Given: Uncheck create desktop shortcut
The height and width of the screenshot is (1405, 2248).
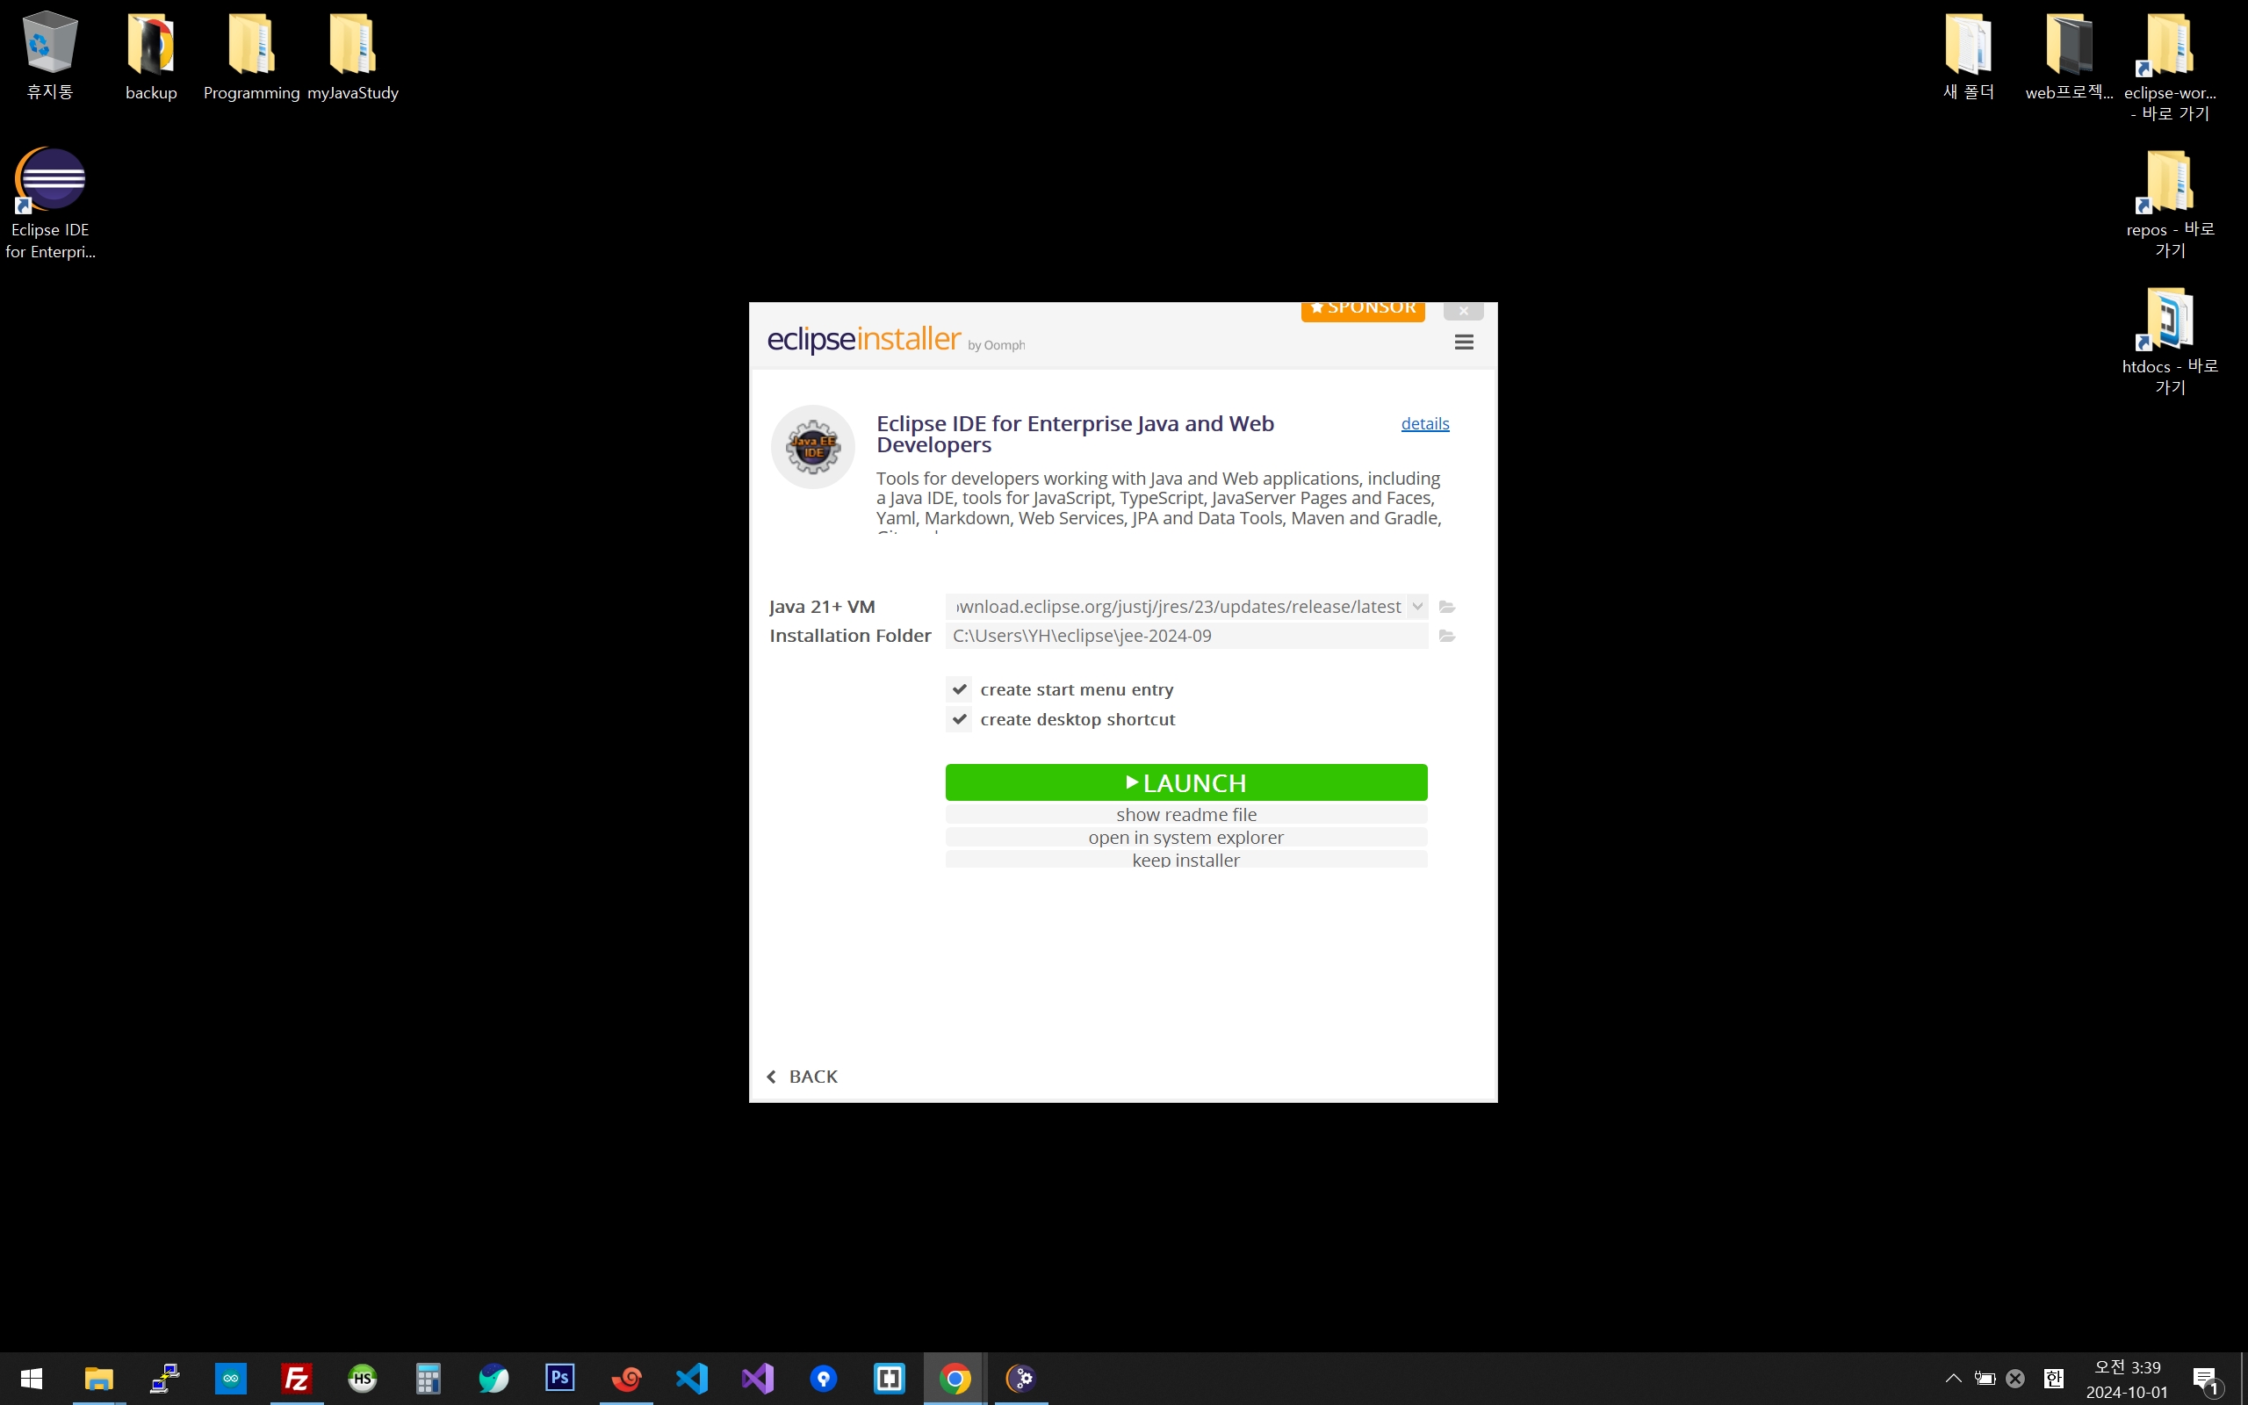Looking at the screenshot, I should click(x=960, y=719).
